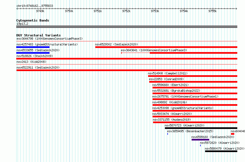The image size is (245, 162).
Task: Click the 9755k ruler tick label
Action: 213,11
